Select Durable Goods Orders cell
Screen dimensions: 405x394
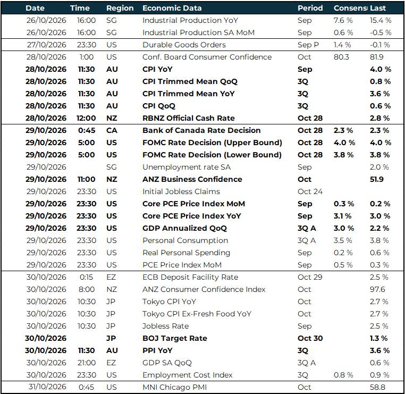pyautogui.click(x=184, y=45)
